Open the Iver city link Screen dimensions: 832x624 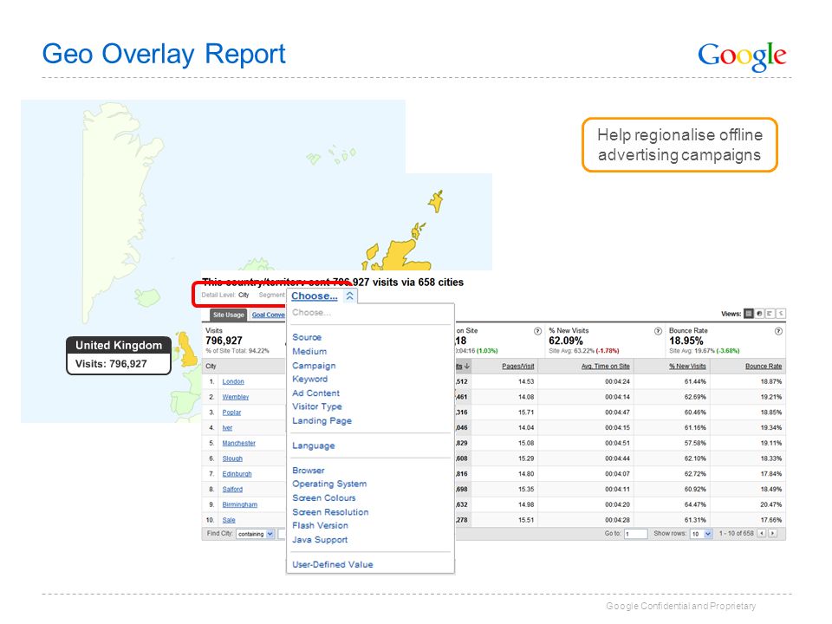pos(227,427)
